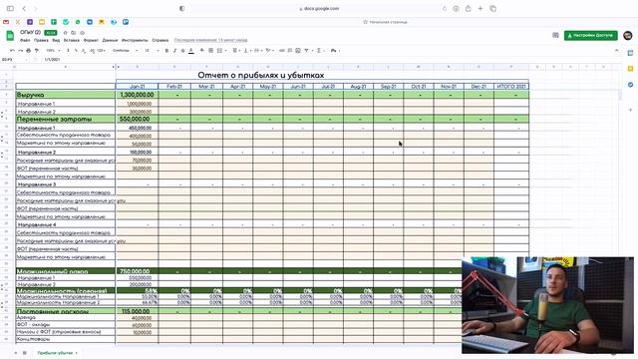This screenshot has width=638, height=359.
Task: Open the Правка menu
Action: (x=41, y=40)
